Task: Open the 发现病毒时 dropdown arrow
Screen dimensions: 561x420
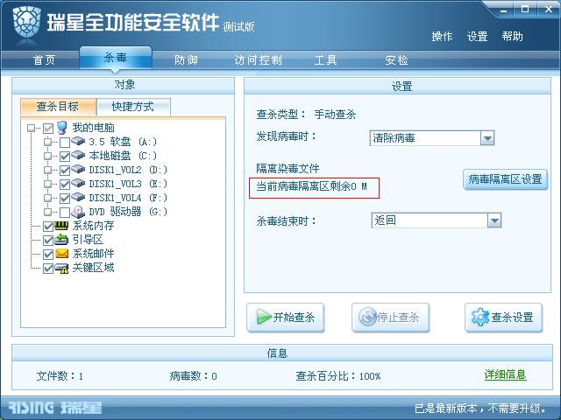Action: (x=487, y=138)
